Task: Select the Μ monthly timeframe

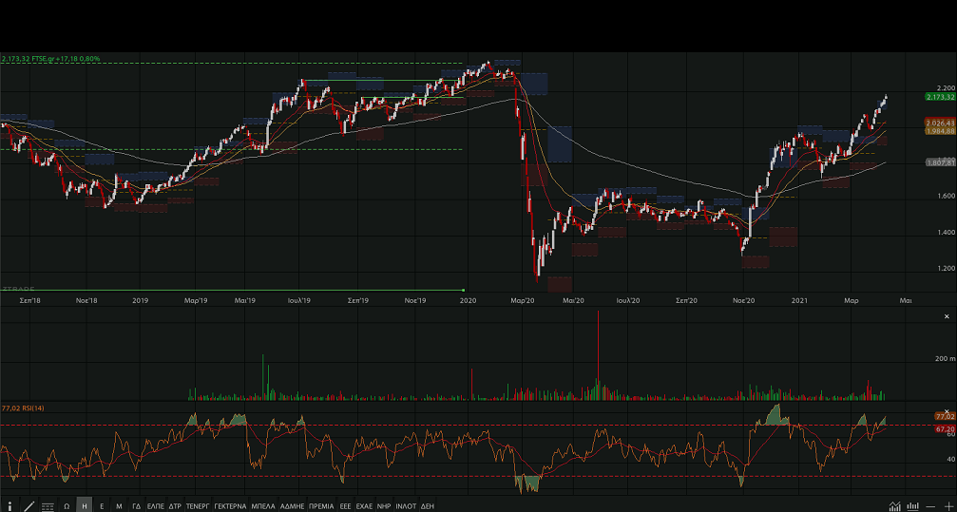Action: (x=119, y=506)
